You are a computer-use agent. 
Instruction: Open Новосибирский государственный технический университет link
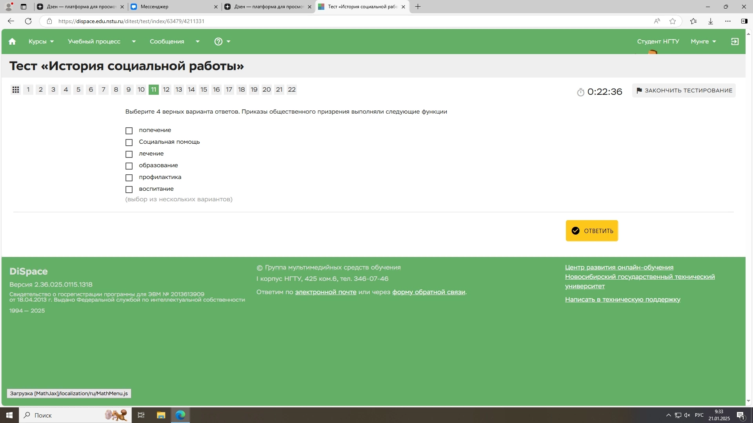click(640, 282)
